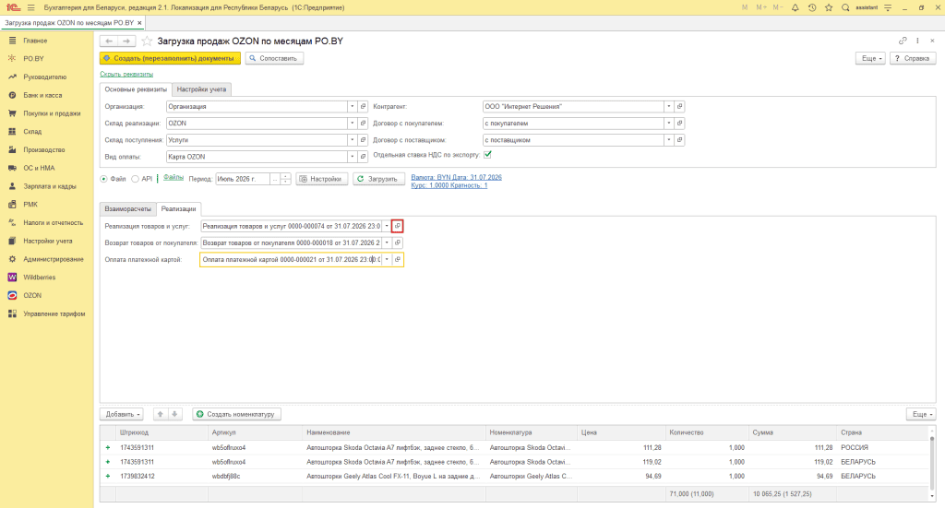Open the top Еще menu
This screenshot has width=945, height=508.
click(870, 58)
